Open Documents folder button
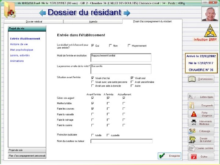The image size is (220, 165). click(x=201, y=105)
